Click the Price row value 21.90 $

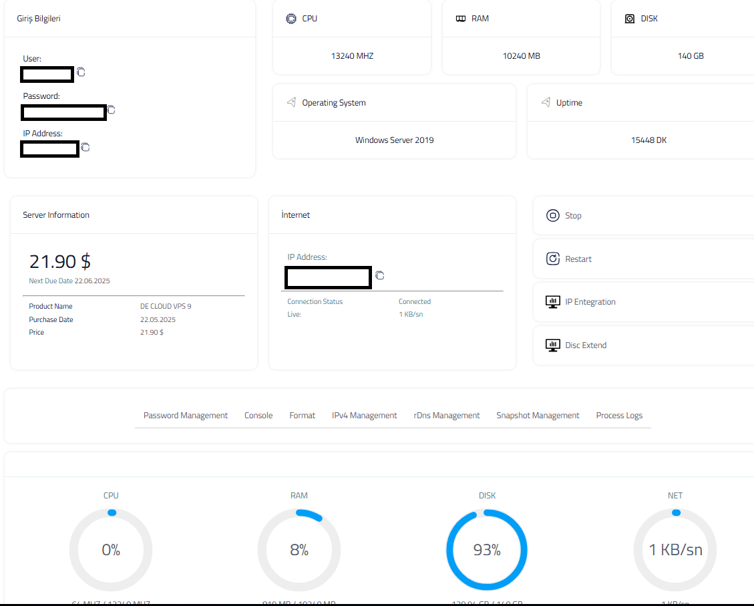(x=152, y=332)
